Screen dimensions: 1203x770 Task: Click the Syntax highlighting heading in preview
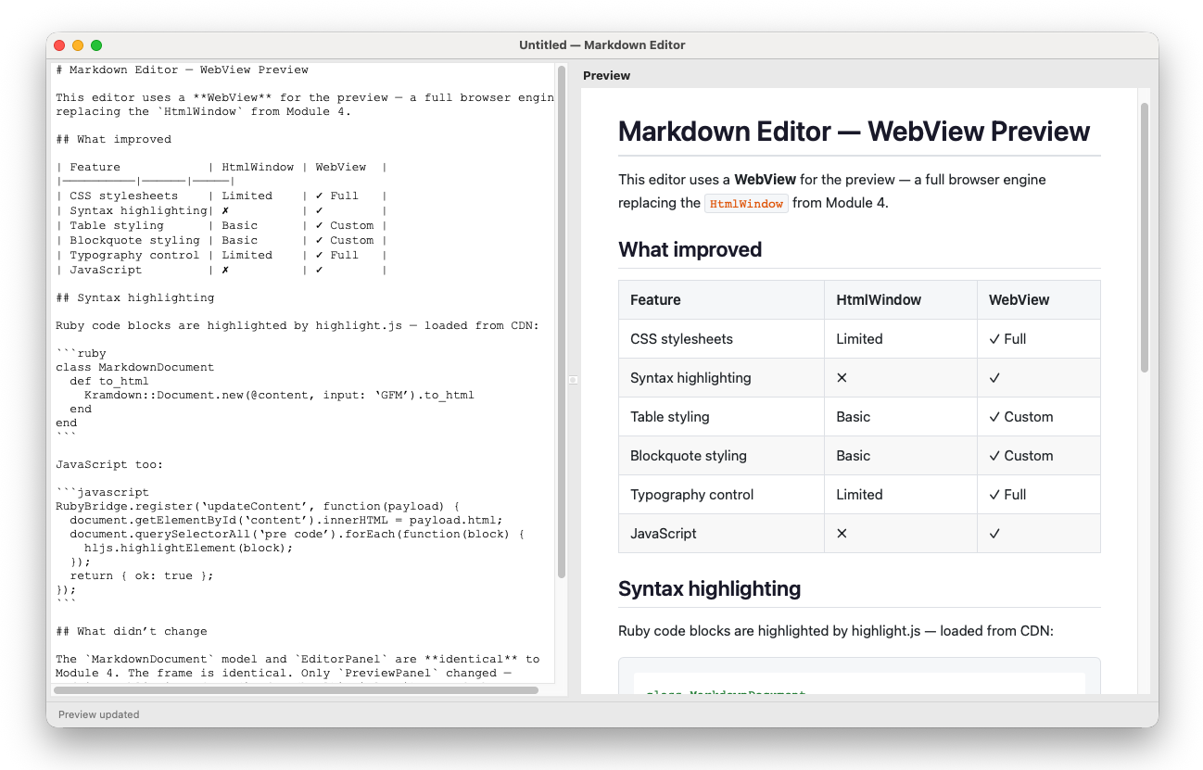coord(709,588)
